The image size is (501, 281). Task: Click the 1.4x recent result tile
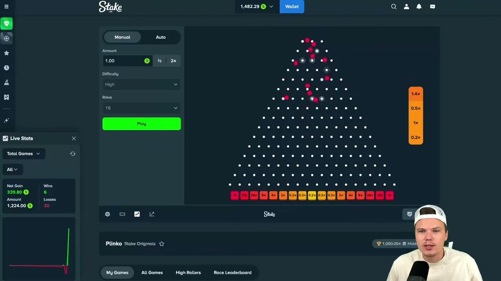(416, 94)
